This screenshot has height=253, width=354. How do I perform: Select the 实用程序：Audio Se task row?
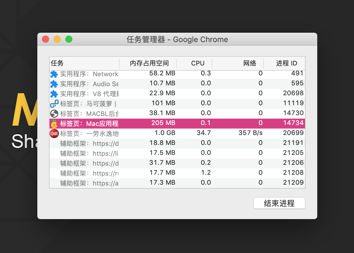[177, 84]
